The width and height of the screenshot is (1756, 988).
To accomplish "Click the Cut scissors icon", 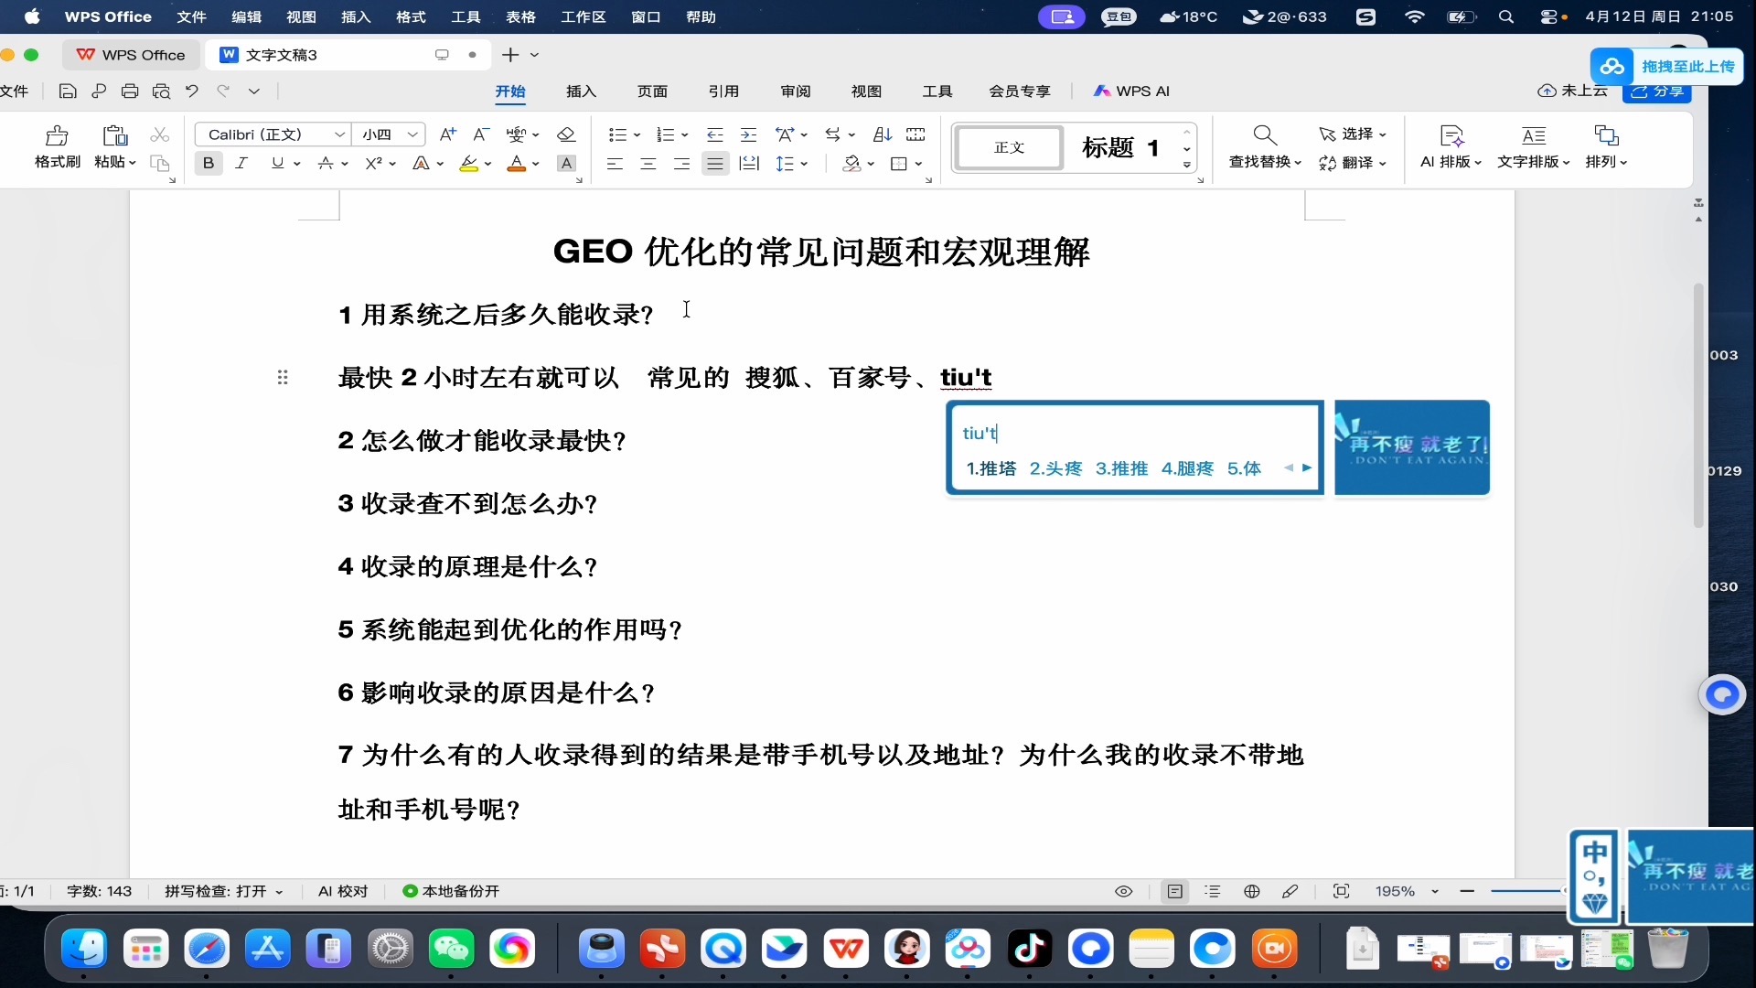I will pos(160,134).
